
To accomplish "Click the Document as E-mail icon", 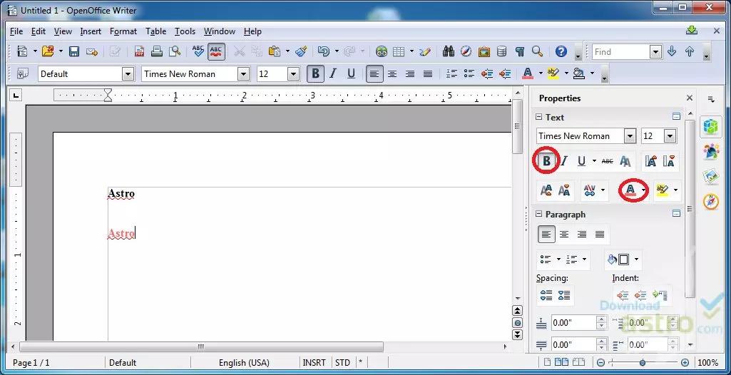I will click(92, 51).
